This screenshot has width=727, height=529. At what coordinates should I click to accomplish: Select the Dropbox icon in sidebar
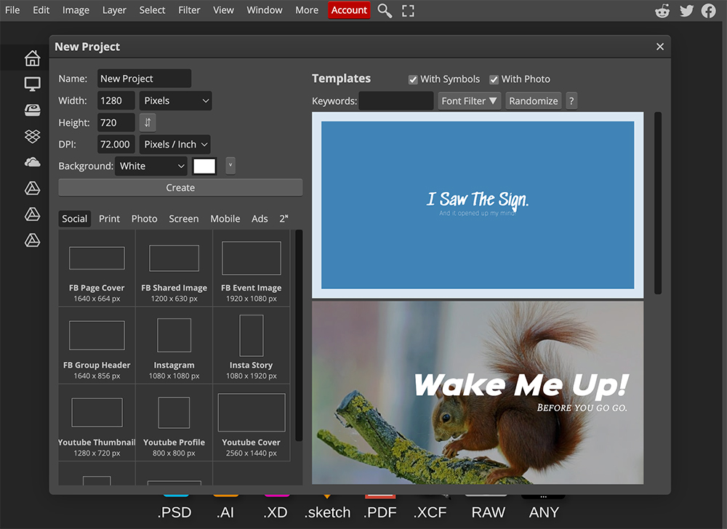click(x=33, y=136)
